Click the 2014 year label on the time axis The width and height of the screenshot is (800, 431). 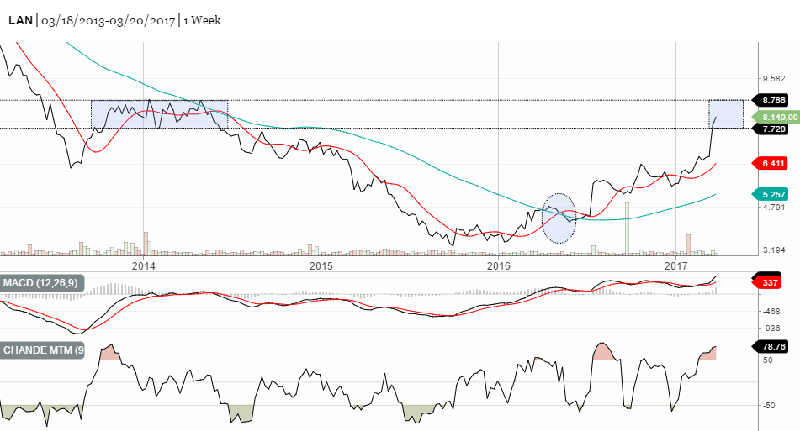click(144, 265)
